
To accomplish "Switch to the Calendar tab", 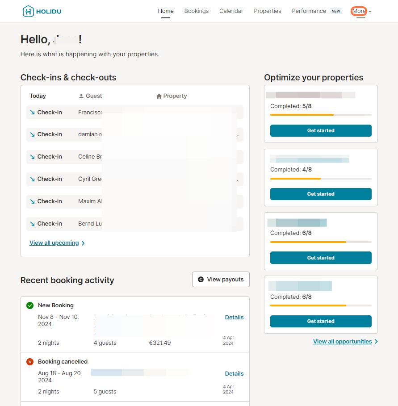I will [x=231, y=11].
